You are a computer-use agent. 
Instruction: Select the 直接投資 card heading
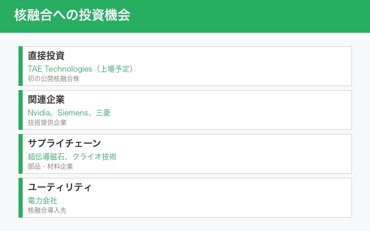coord(46,56)
